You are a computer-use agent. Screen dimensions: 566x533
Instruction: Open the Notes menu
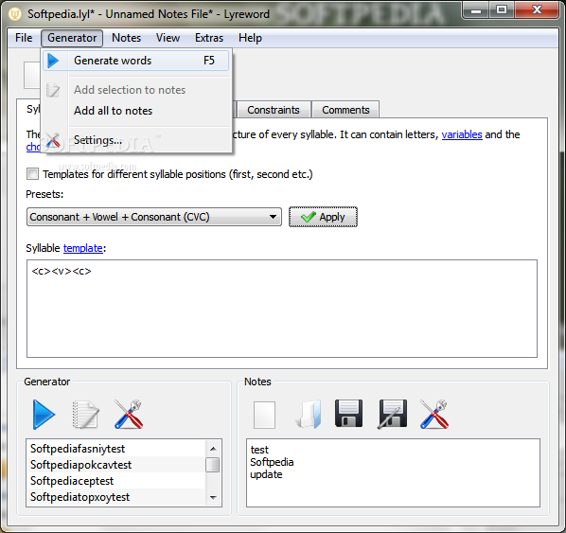click(x=126, y=38)
